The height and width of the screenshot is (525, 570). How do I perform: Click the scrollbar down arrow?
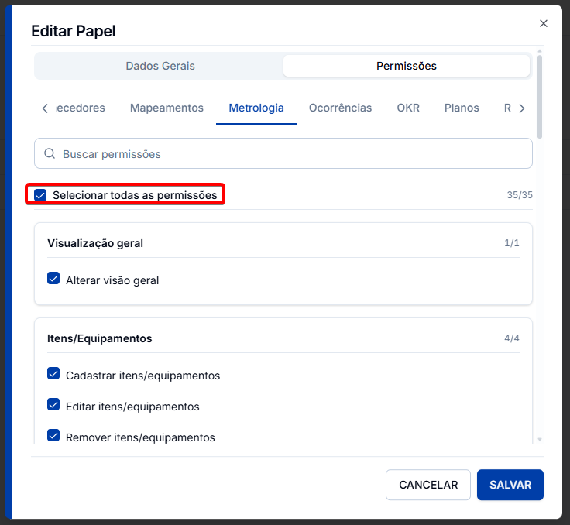[540, 440]
